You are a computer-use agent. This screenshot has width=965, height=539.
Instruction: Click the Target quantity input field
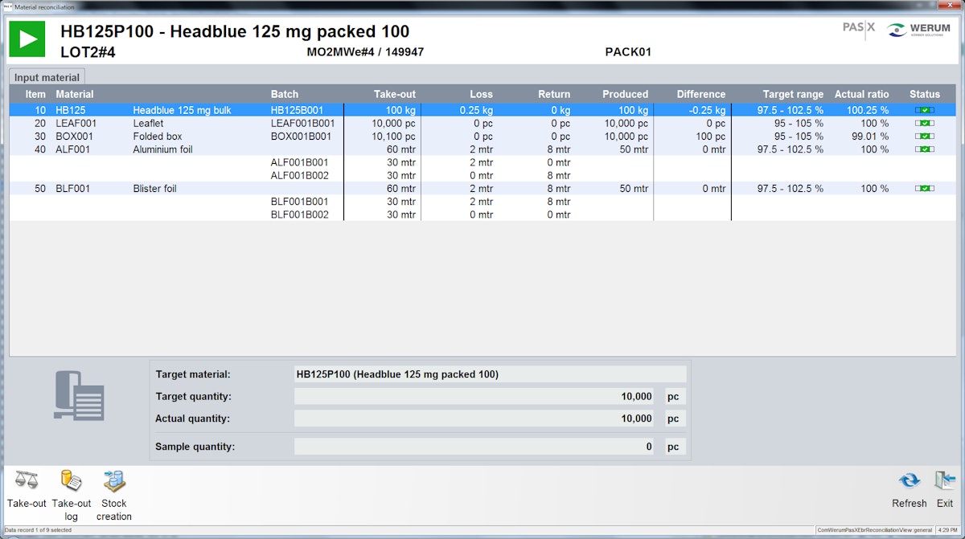pos(477,396)
